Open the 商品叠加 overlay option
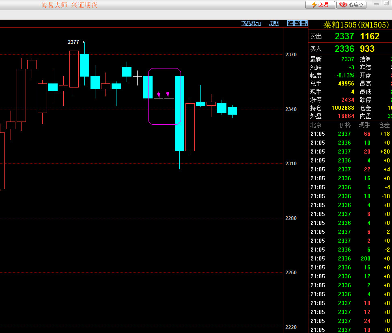Viewport: 392px width, 333px height. coord(251,23)
